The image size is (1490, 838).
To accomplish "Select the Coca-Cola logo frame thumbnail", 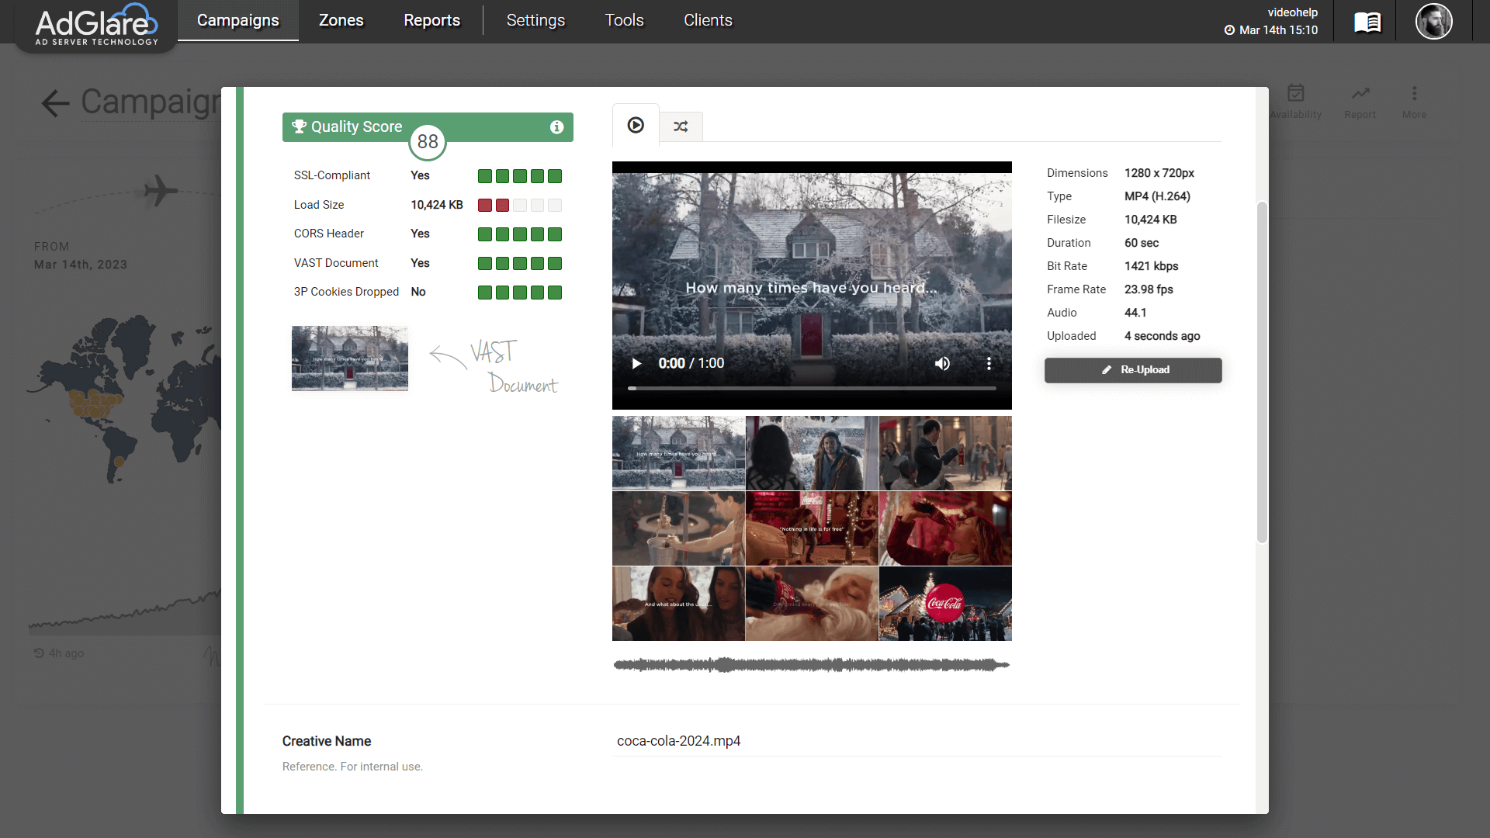I will 945,604.
